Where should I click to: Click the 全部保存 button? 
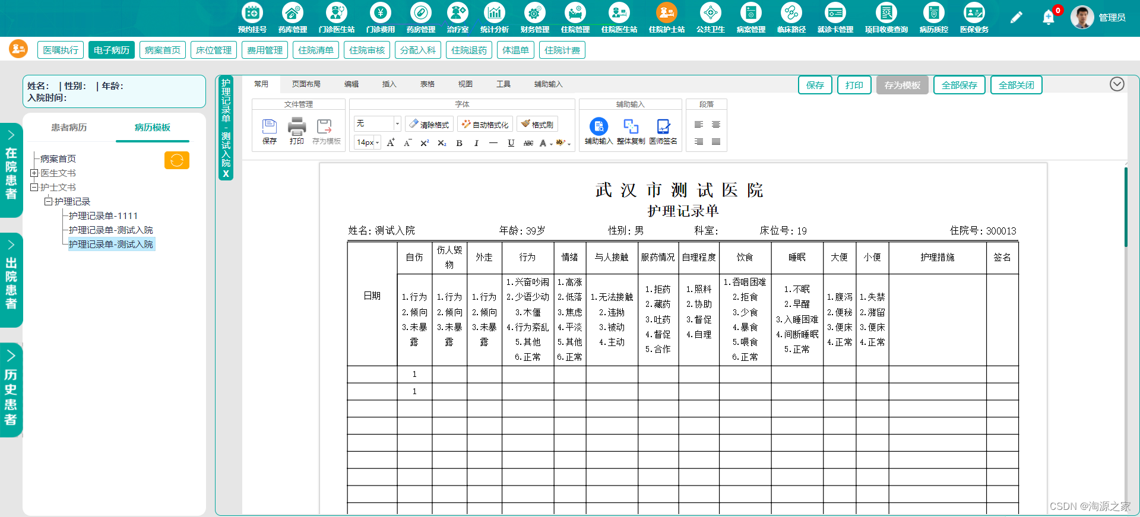[959, 85]
